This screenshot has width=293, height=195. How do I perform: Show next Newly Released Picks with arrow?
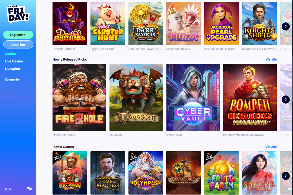(x=286, y=99)
